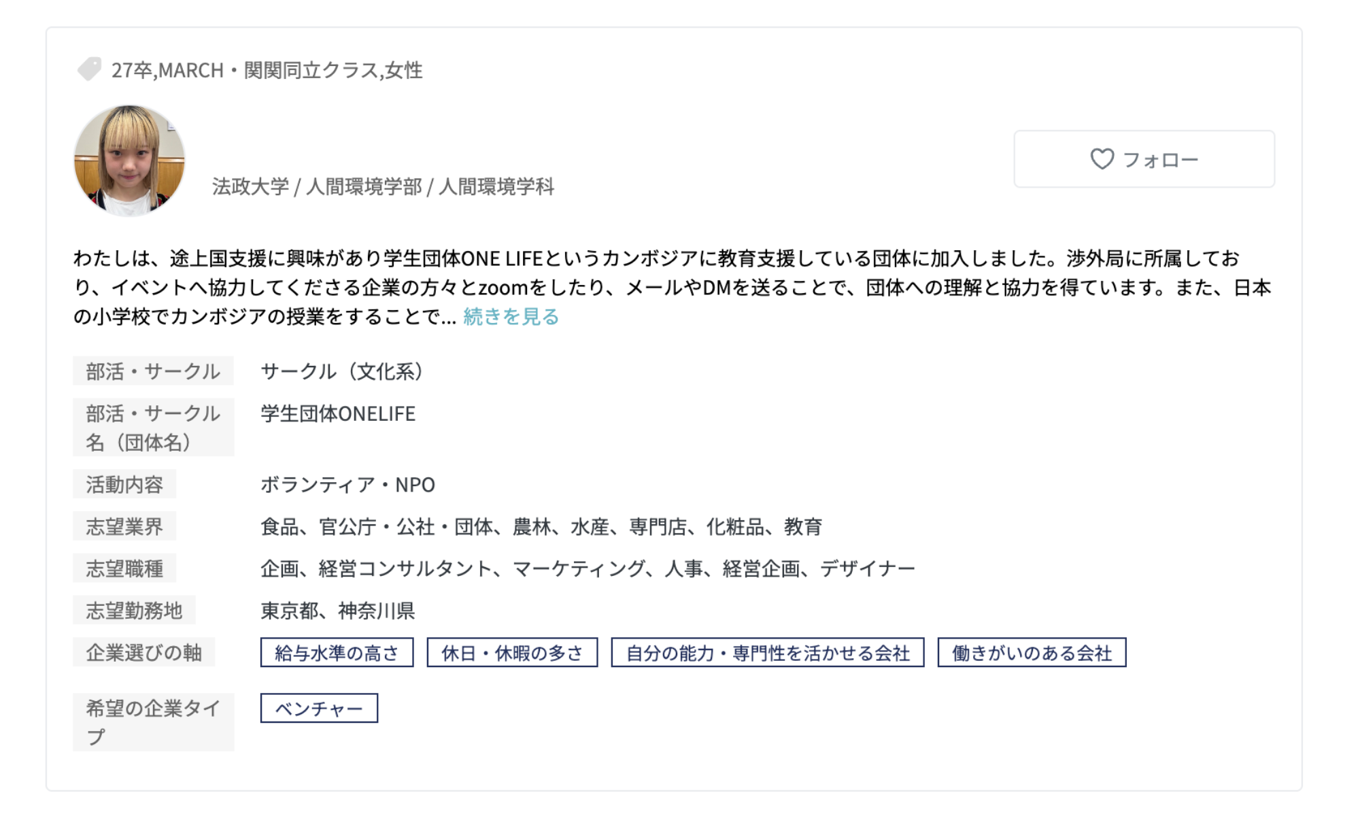The height and width of the screenshot is (816, 1360).
Task: Select the 休日・休暇の多さ tag
Action: [x=512, y=653]
